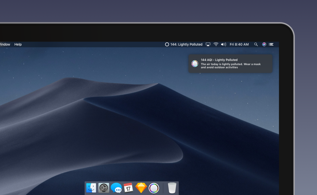Open Sketch from the Dock

tap(141, 188)
